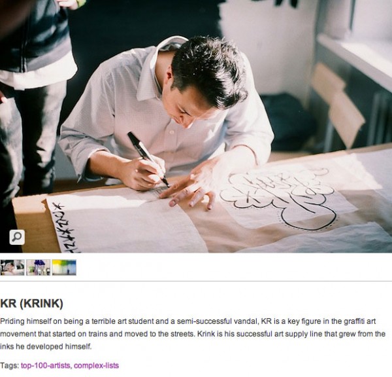Click the bubble-letter graffiti sketch on paper

(281, 193)
